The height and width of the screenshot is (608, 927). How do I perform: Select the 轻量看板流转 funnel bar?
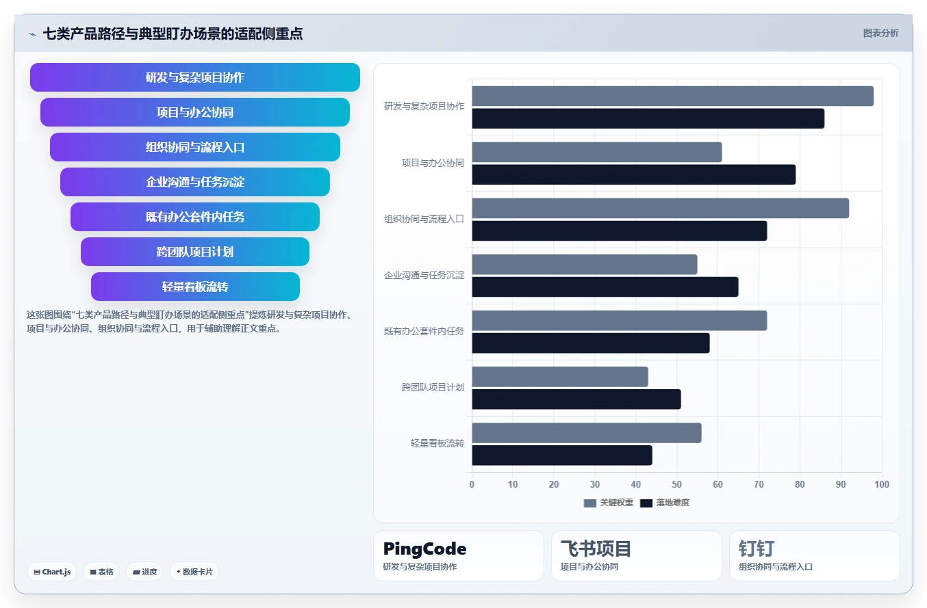coord(195,287)
